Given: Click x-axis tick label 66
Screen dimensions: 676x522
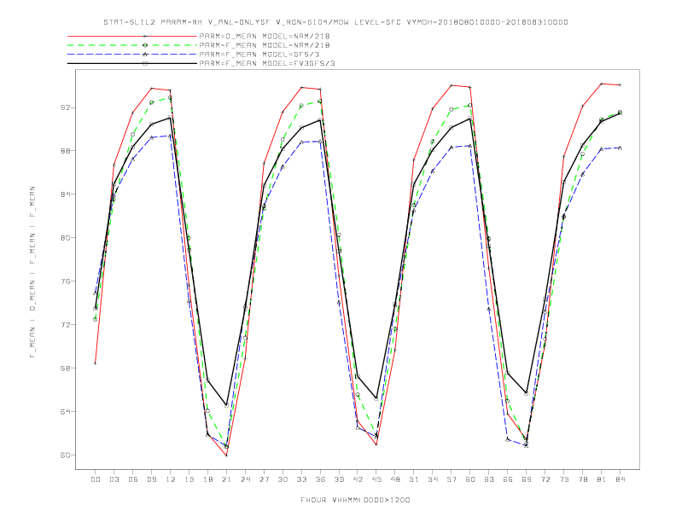Looking at the screenshot, I should coord(508,479).
